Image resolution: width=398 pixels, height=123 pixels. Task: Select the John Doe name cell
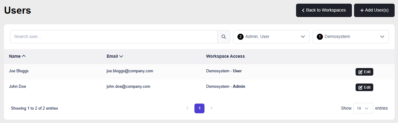coord(17,87)
